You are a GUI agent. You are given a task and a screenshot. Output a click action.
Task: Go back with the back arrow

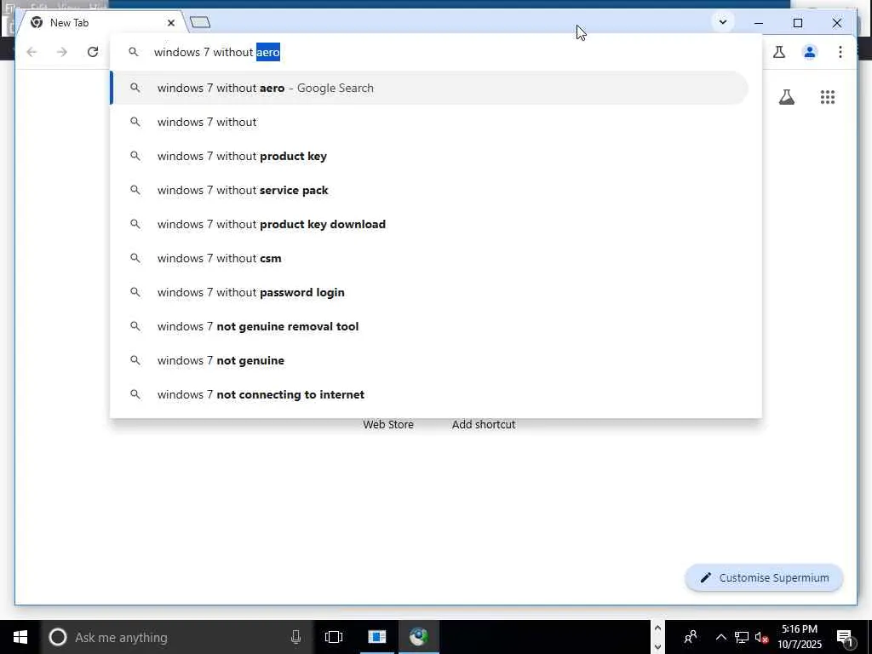click(x=32, y=52)
